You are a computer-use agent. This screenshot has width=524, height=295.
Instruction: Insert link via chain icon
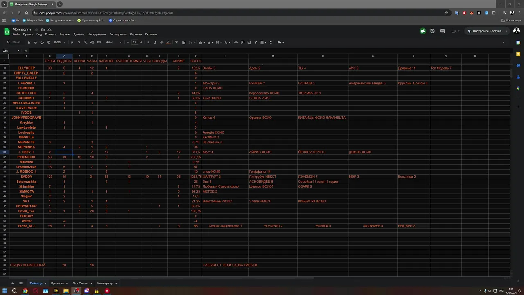[236, 42]
